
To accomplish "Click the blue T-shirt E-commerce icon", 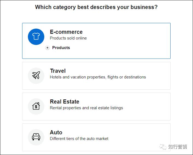I will pos(36,37).
